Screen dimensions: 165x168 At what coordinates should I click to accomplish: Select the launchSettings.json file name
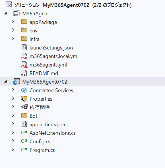51,48
